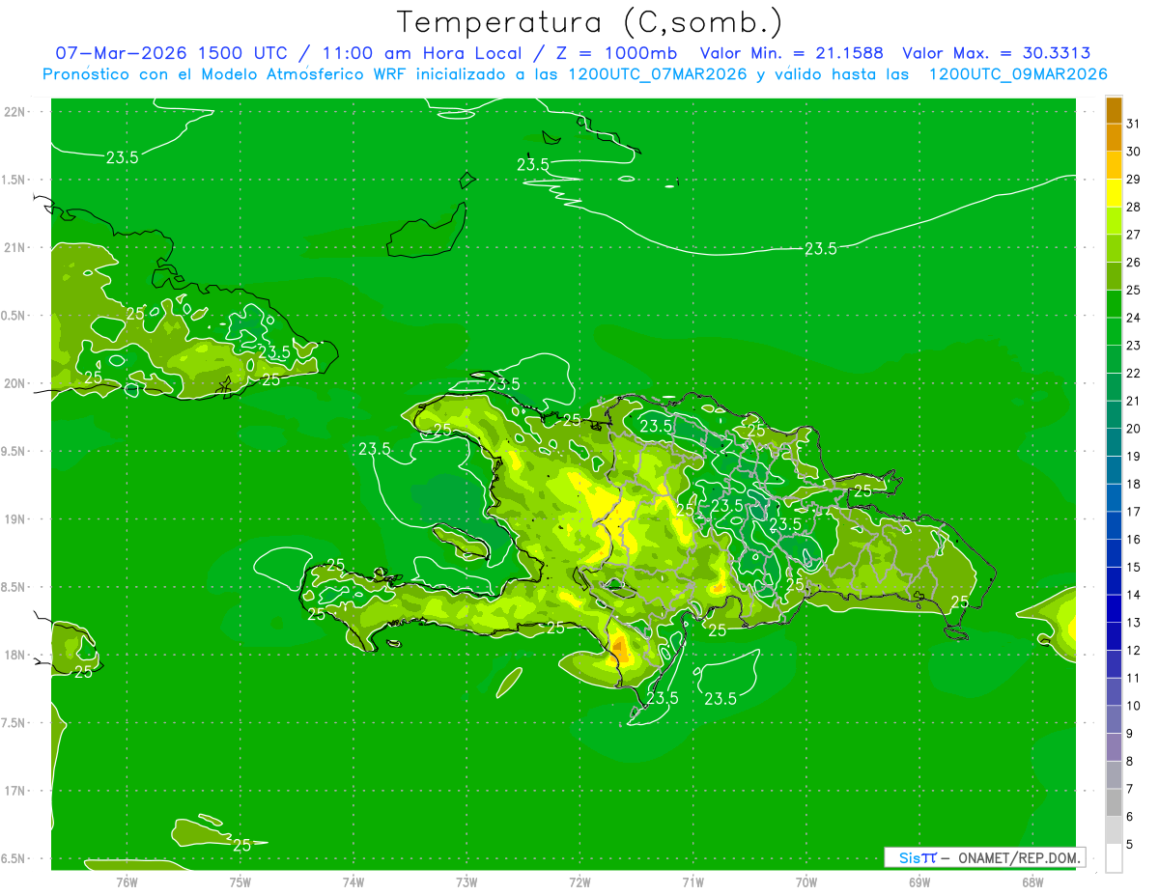The image size is (1159, 895).
Task: Click the '68W' longitude axis label
Action: tap(1032, 881)
